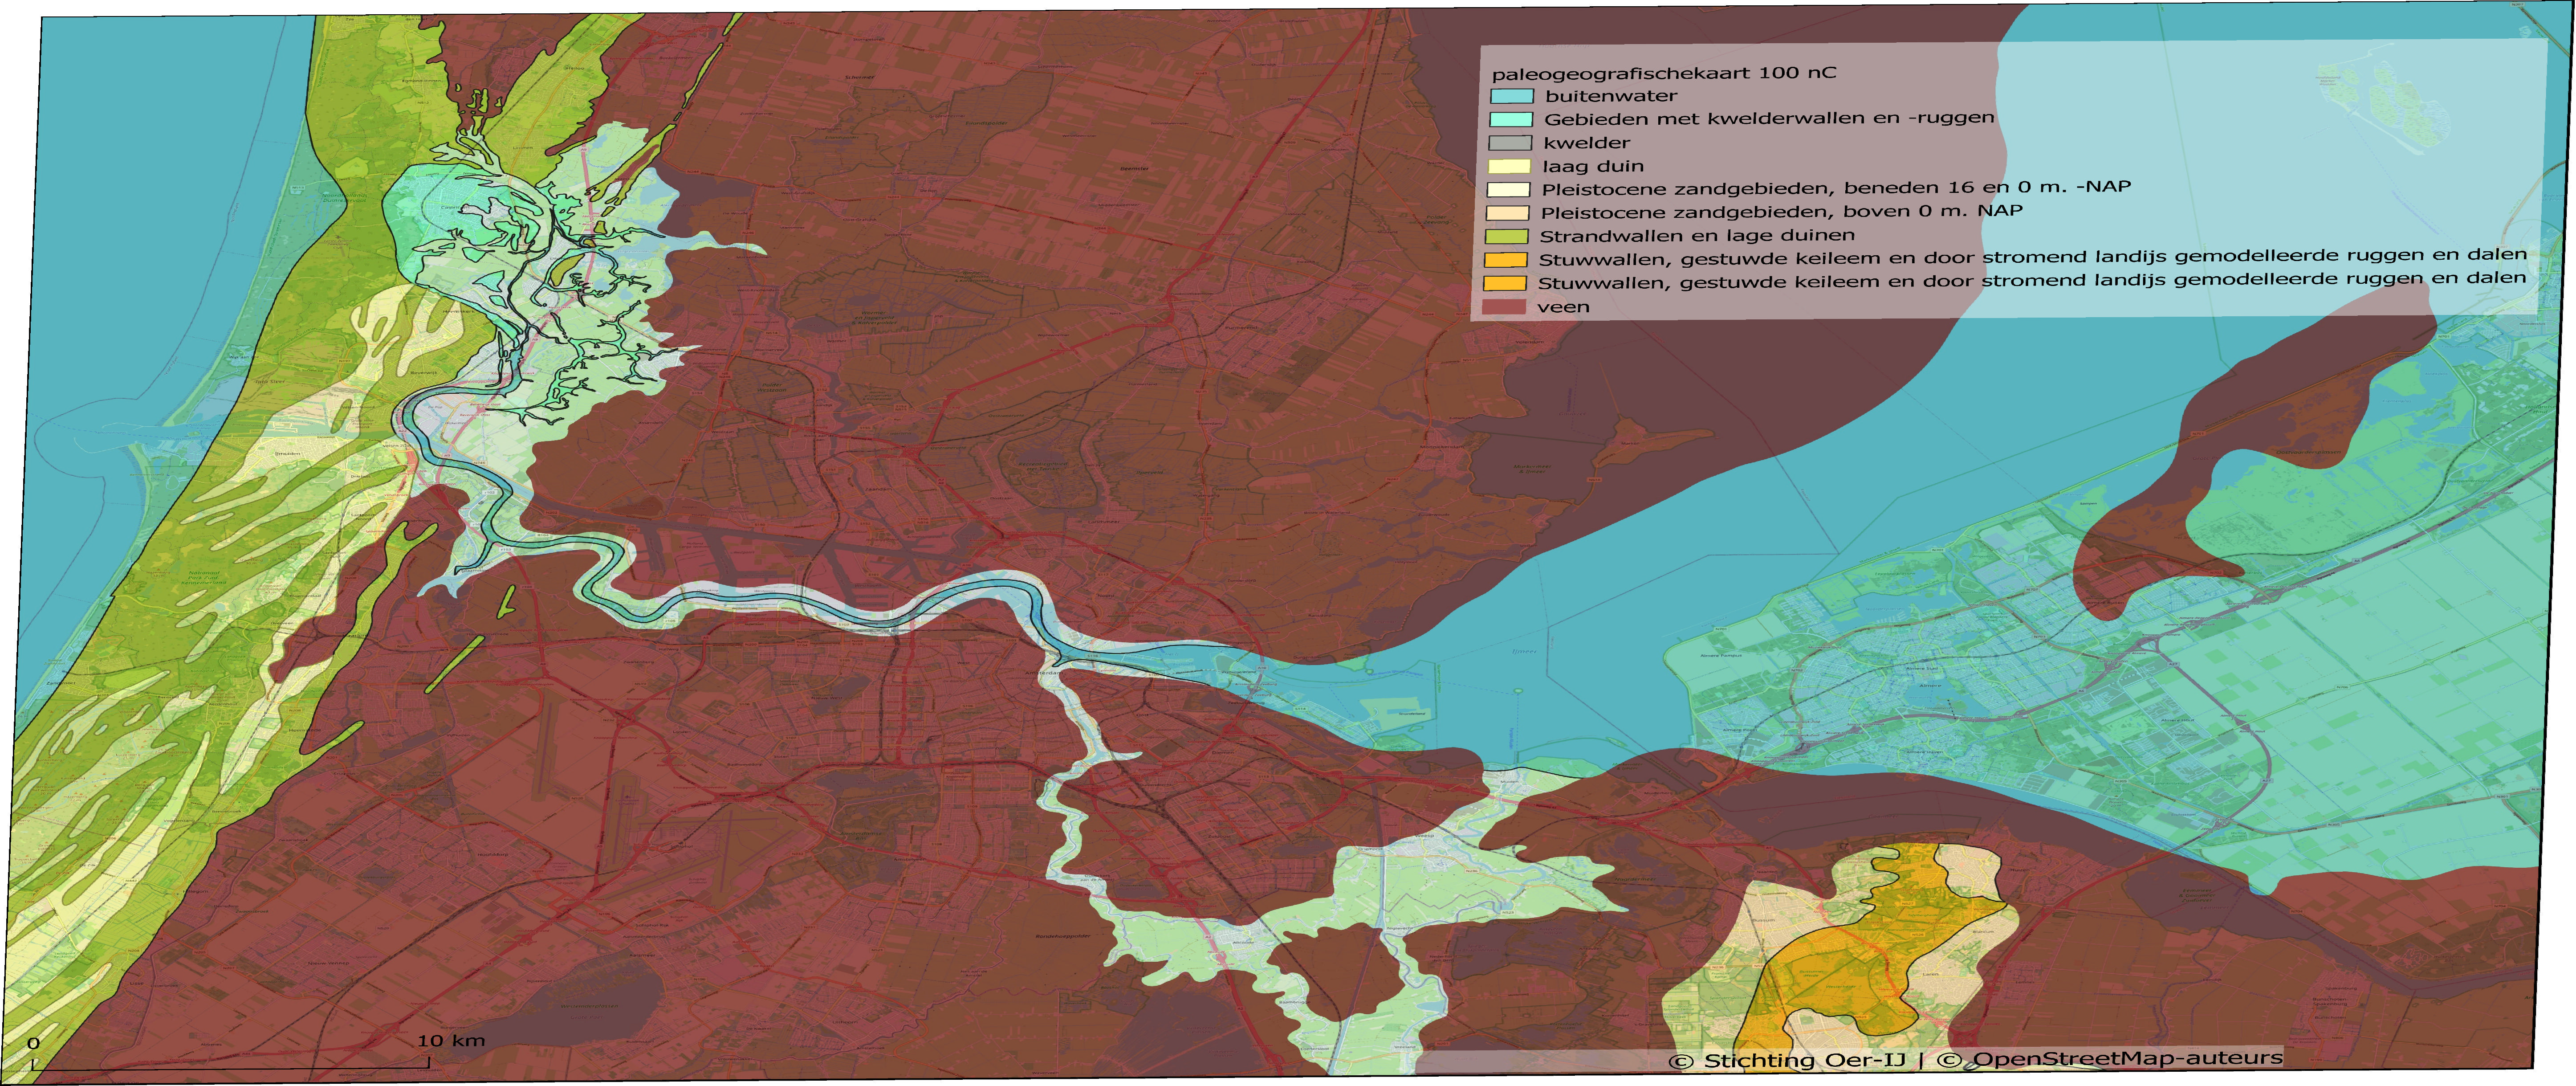Viewport: 2576px width, 1086px height.
Task: Select the swatch for Pleistocene zandgebieden boven 0 m
Action: pos(1508,213)
